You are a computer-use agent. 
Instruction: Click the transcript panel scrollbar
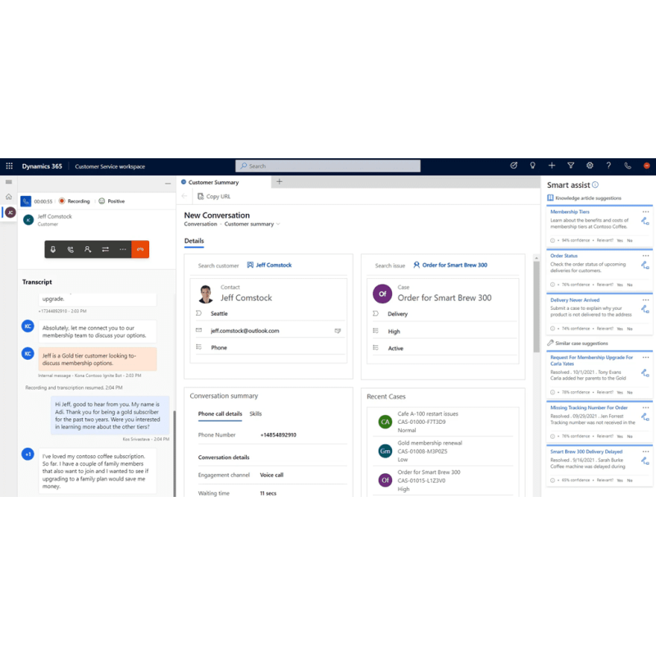[x=175, y=453]
